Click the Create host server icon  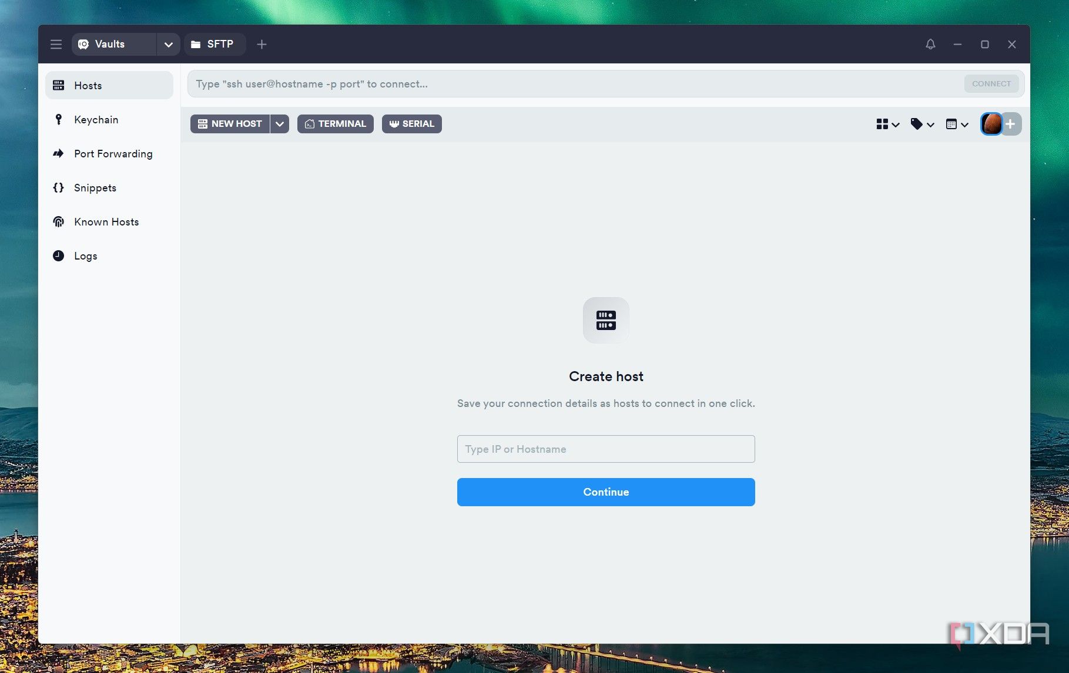tap(606, 320)
